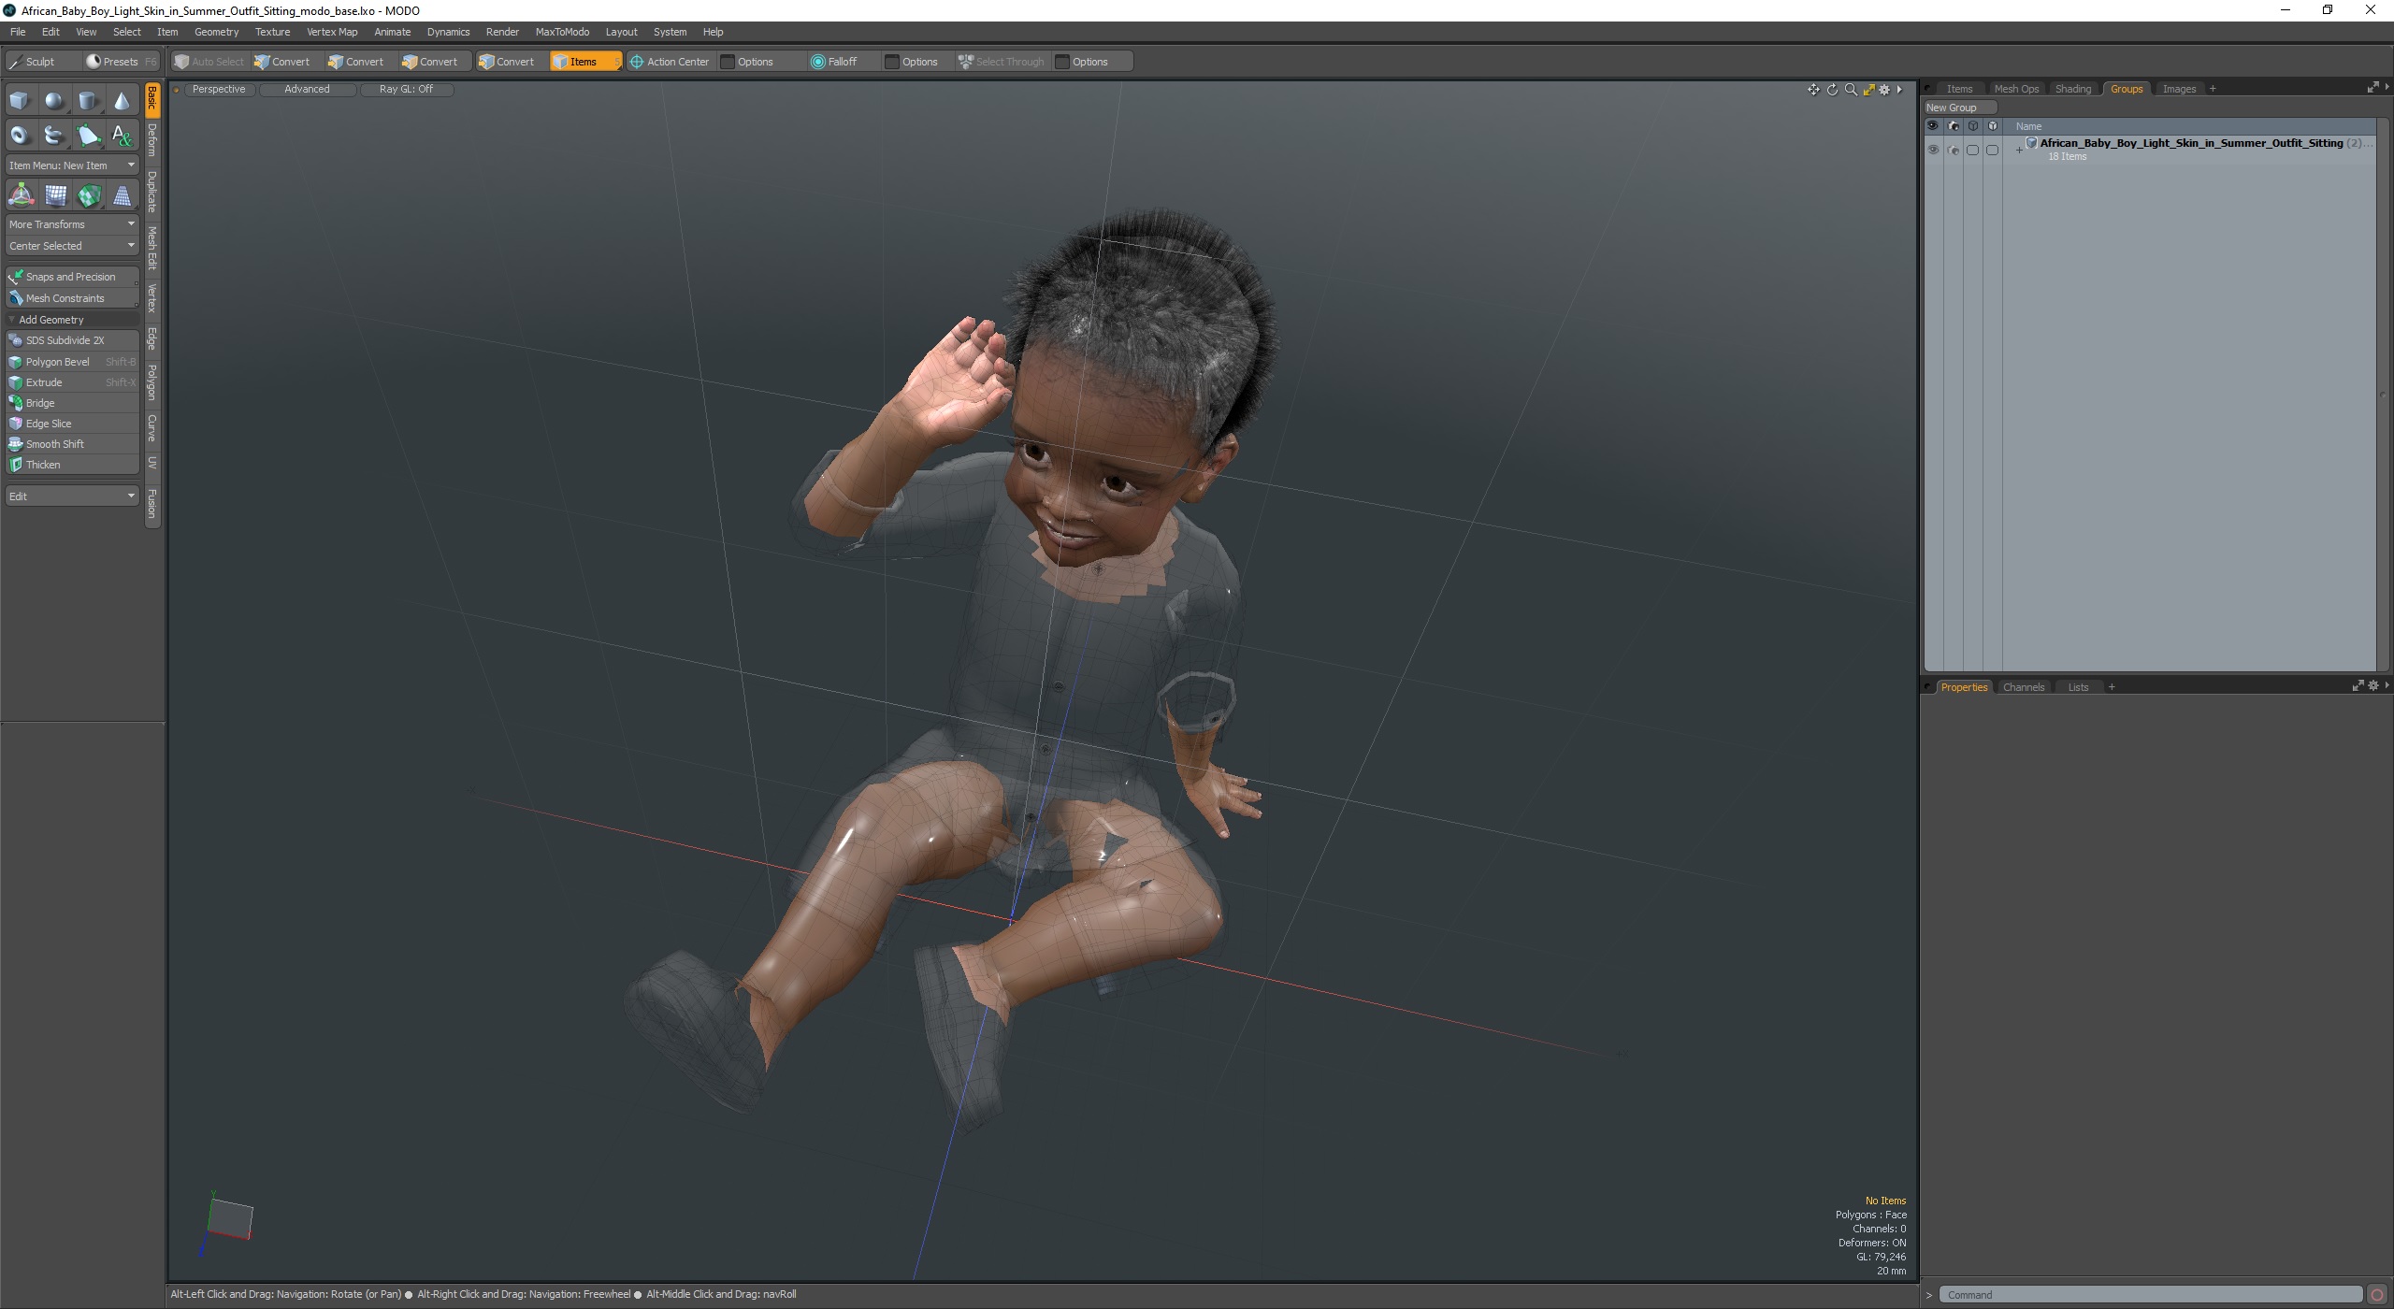Toggle render camera icon of the group row
The height and width of the screenshot is (1309, 2394).
point(1953,150)
